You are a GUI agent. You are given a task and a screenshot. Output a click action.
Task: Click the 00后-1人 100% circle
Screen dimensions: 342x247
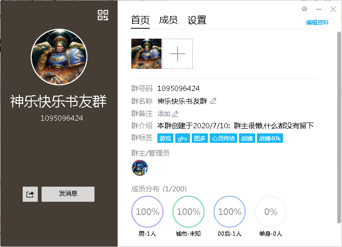[x=230, y=212]
